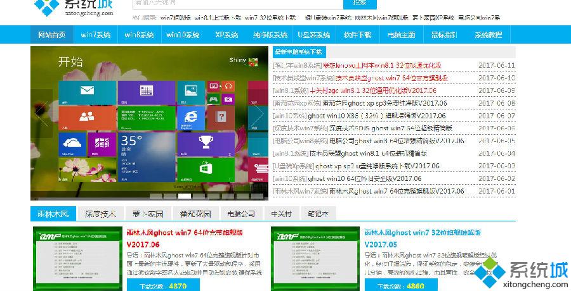Open the win8系统 nav item
Viewport: 571px width, 291px height.
pyautogui.click(x=139, y=35)
